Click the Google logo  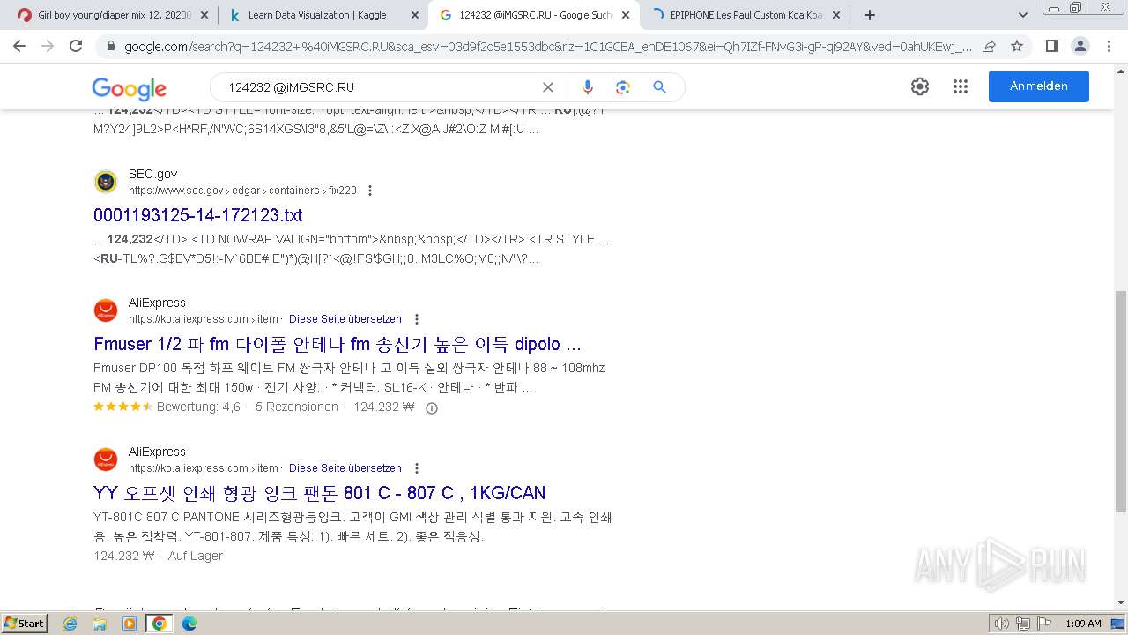pyautogui.click(x=129, y=88)
